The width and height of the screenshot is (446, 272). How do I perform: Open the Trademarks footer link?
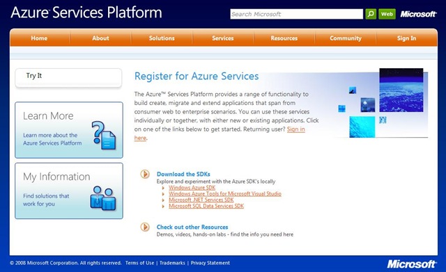pos(172,263)
